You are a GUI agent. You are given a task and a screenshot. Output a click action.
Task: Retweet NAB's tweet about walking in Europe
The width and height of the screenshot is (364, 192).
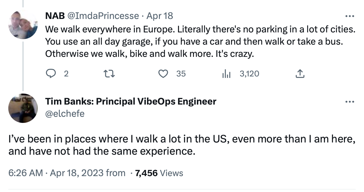click(x=107, y=74)
